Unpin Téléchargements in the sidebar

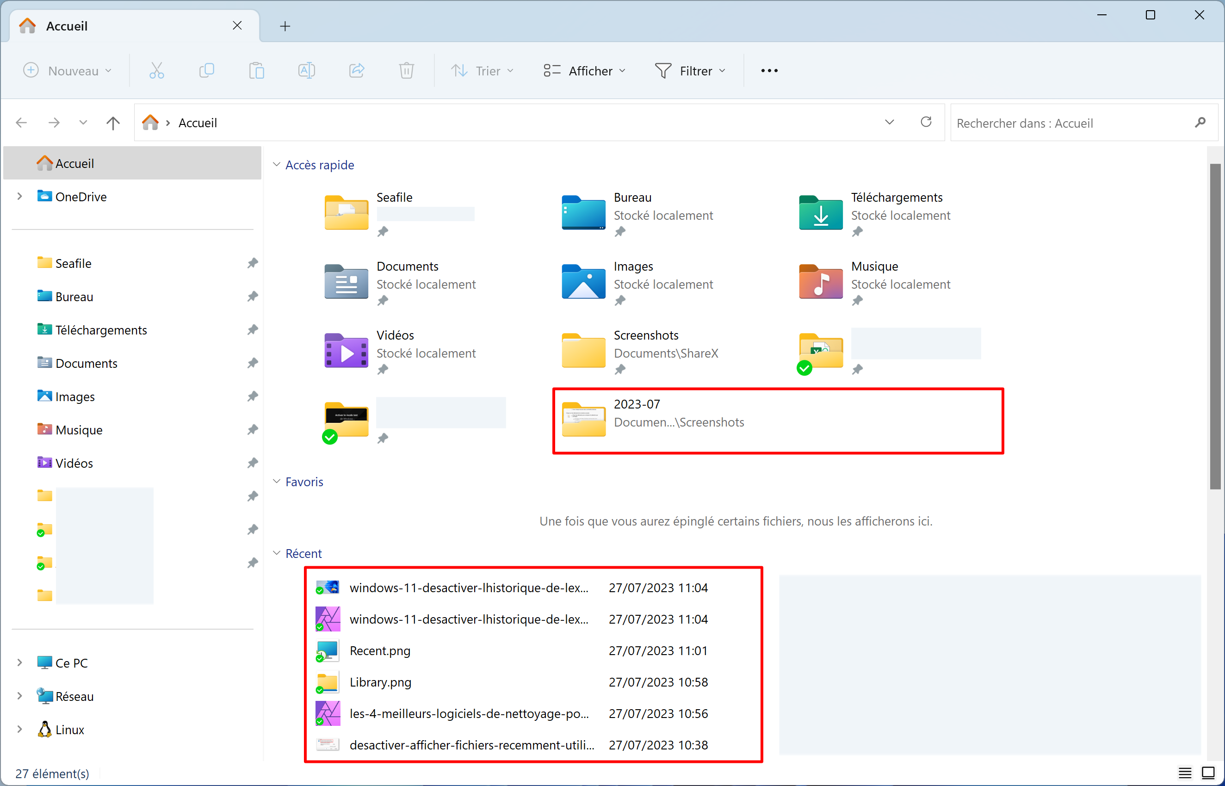(252, 330)
